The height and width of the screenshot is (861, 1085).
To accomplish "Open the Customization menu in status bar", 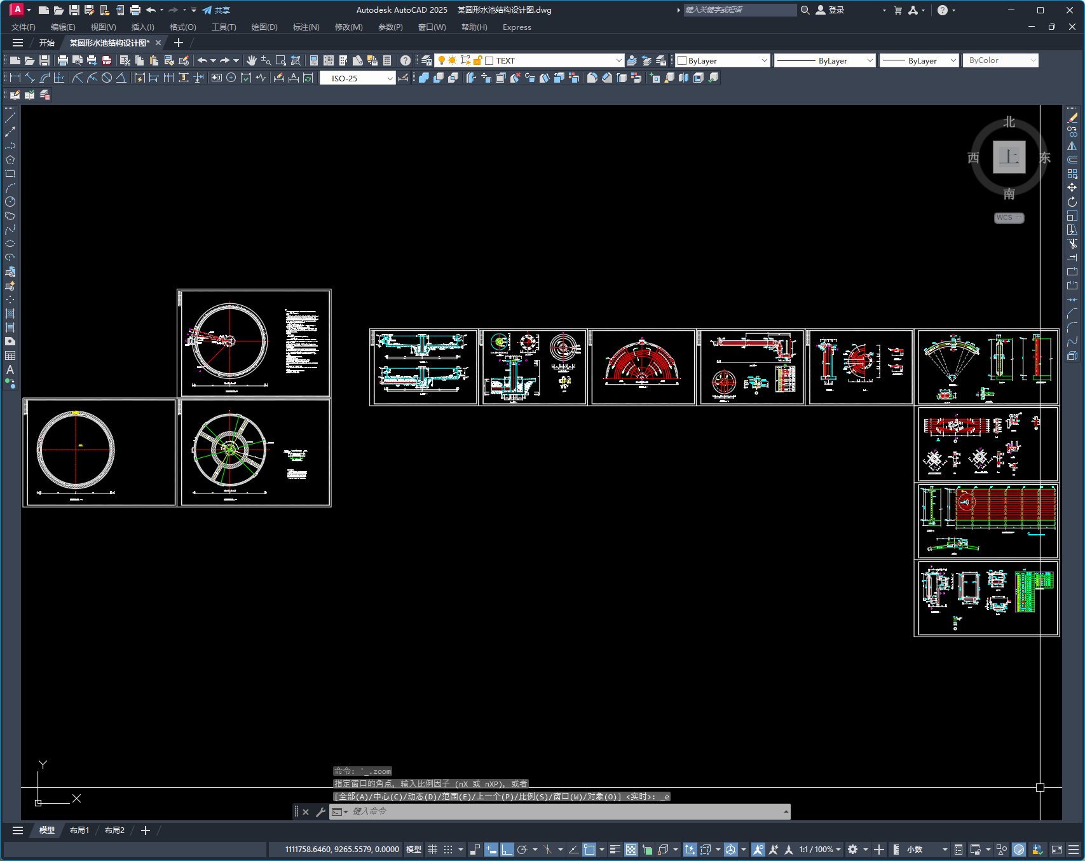I will coord(1074,850).
